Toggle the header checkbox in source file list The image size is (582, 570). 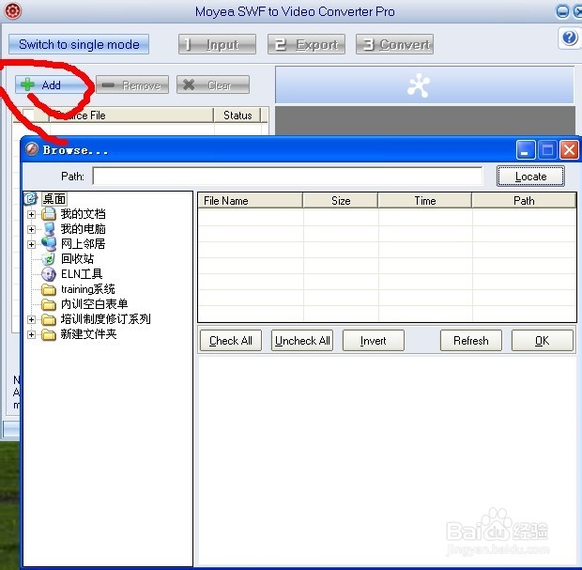click(28, 115)
